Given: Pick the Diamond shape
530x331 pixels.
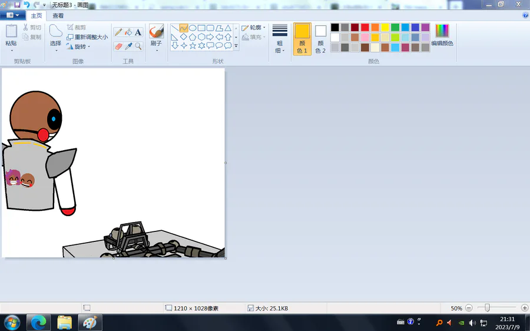Looking at the screenshot, I should pyautogui.click(x=184, y=37).
